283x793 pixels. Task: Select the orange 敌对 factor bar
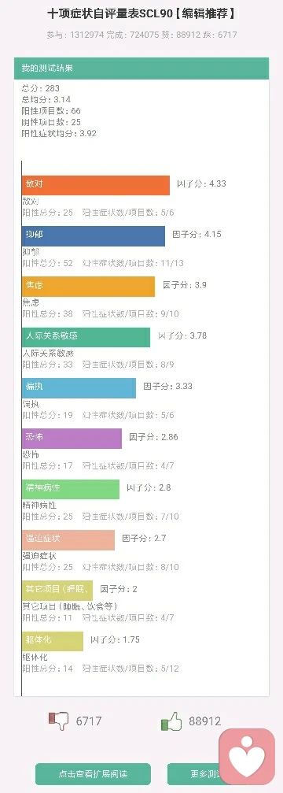tap(95, 185)
